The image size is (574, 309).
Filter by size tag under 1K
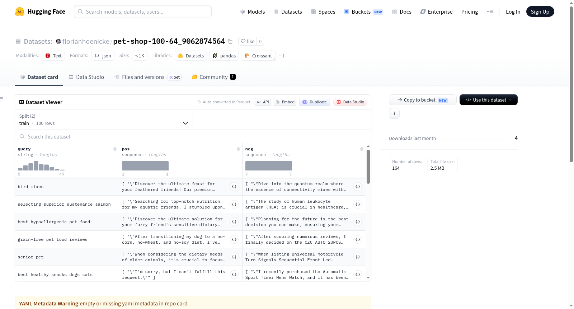(x=140, y=56)
